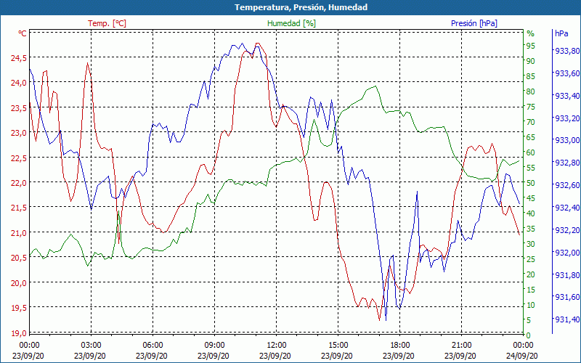
Task: Click the "70" humidity axis tick
Action: (531, 122)
